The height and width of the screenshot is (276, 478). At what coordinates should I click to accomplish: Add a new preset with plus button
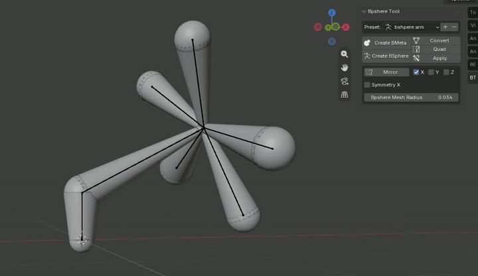445,27
